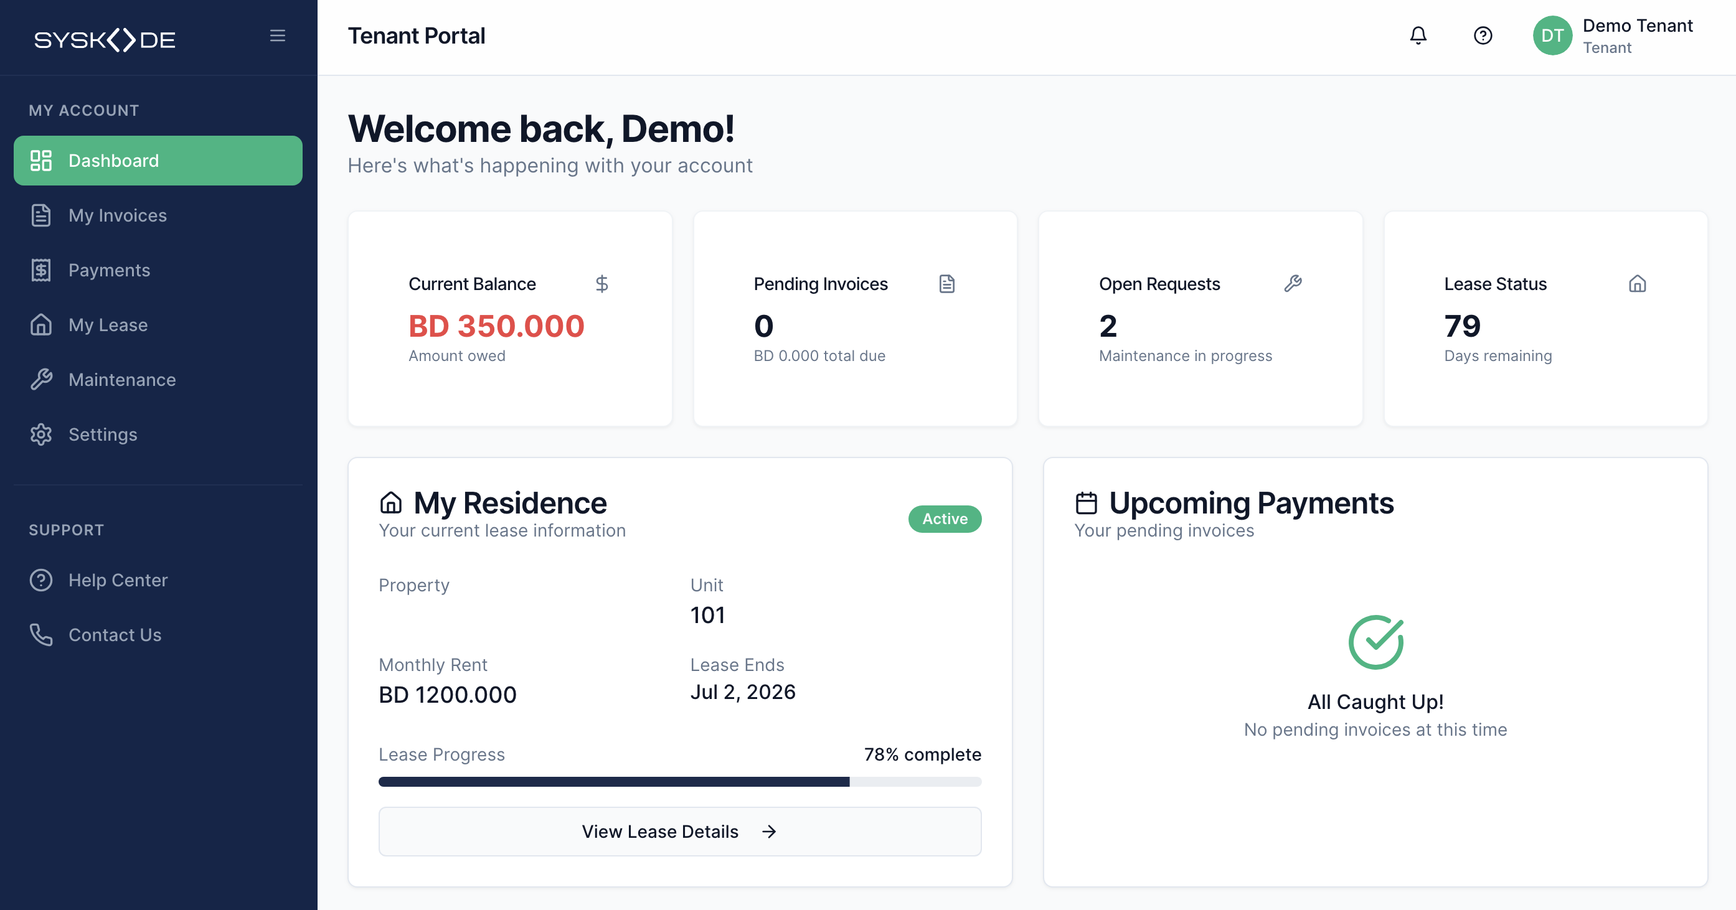Open My Invoices in sidebar
Screen dimensions: 1736x910
pyautogui.click(x=158, y=215)
